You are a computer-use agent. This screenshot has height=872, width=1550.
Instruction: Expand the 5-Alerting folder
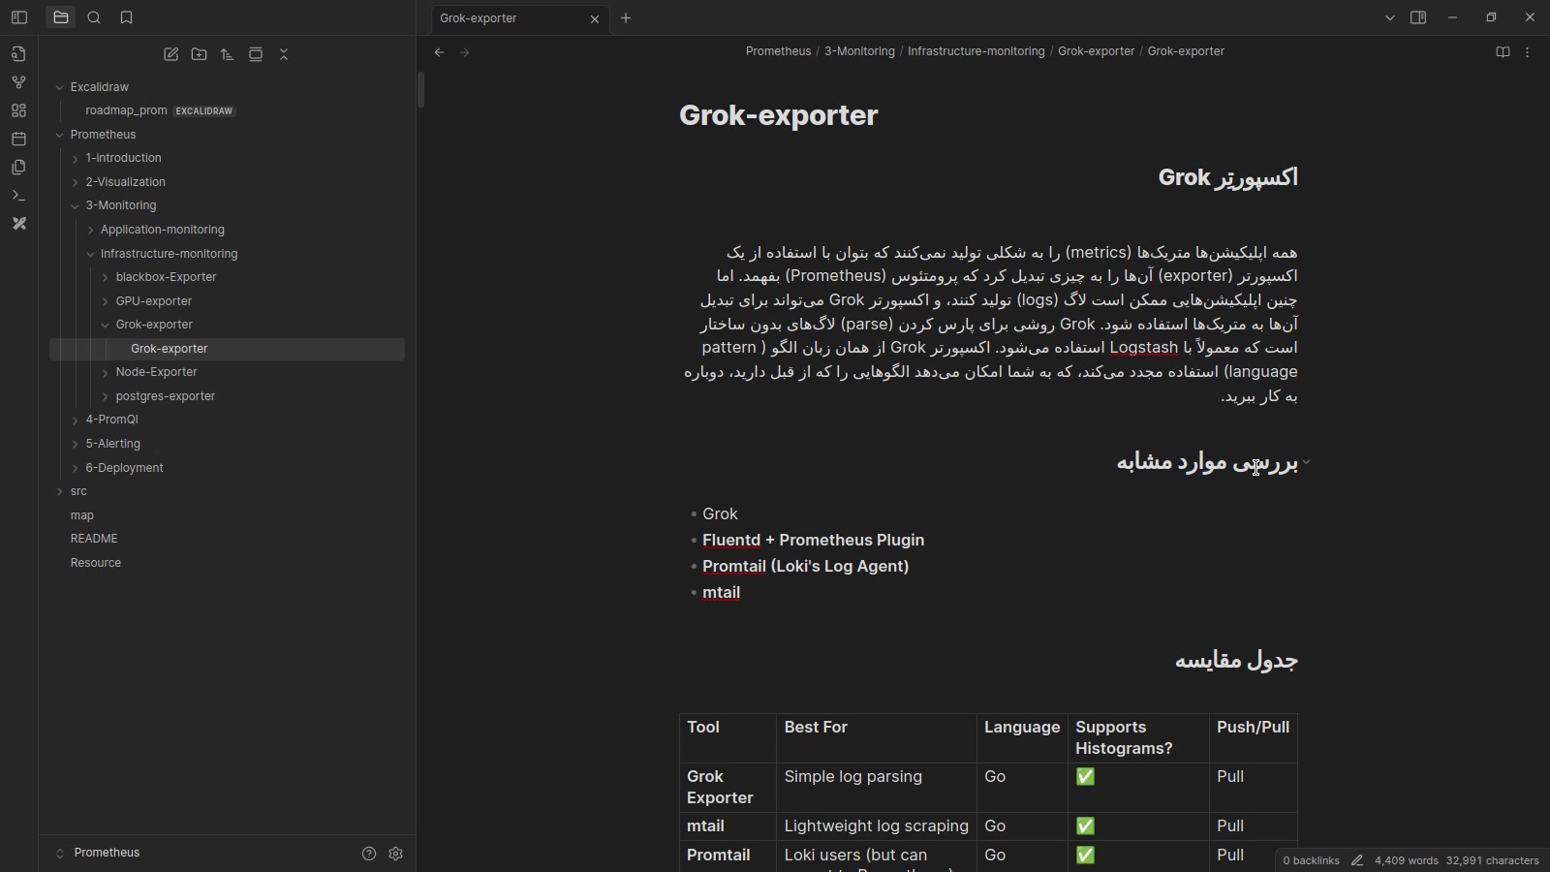(x=76, y=444)
